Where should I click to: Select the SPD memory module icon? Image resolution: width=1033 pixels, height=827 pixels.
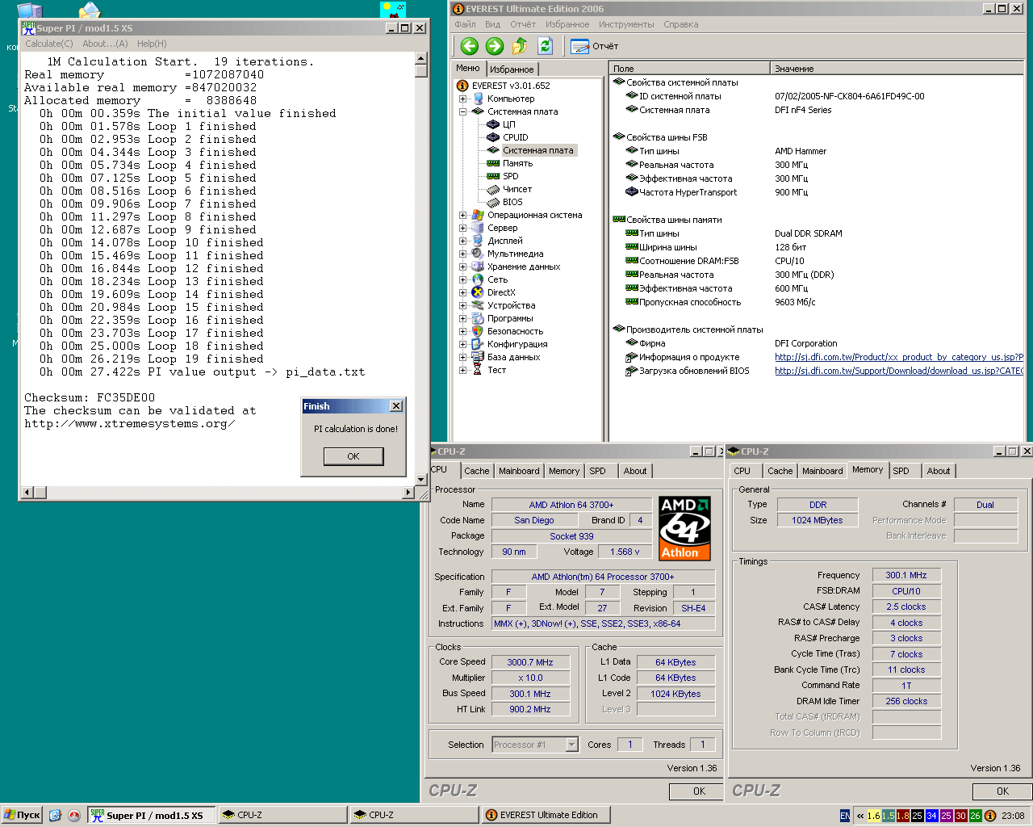pos(493,176)
